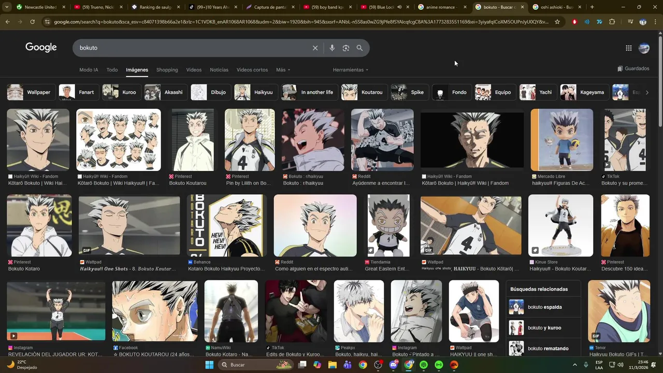Viewport: 663px width, 373px height.
Task: Bookmark this page with the star icon
Action: (557, 22)
